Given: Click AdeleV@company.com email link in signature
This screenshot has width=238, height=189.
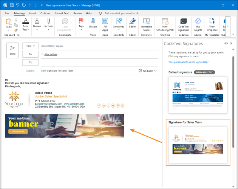Looking at the screenshot, I should point(49,104).
